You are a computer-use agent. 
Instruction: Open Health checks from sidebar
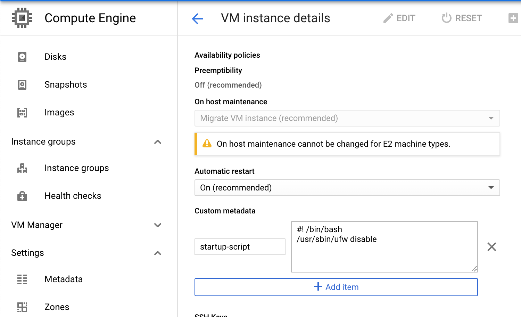click(73, 196)
